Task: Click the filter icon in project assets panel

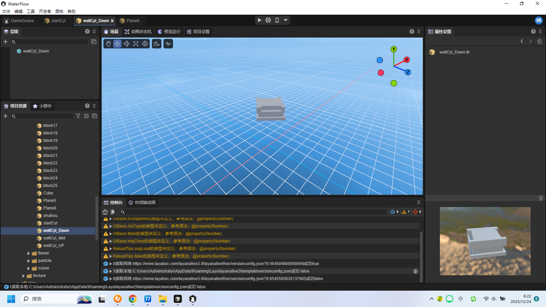Action: point(78,116)
